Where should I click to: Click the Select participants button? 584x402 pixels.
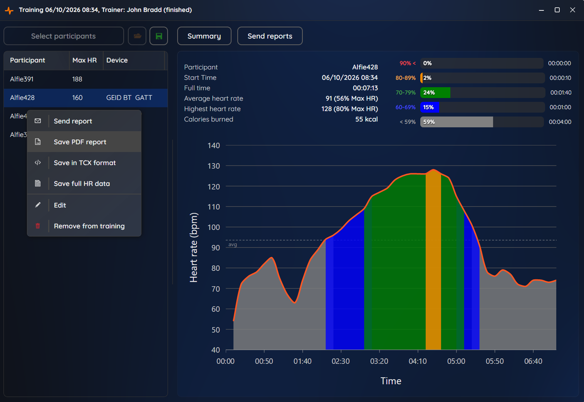(64, 36)
